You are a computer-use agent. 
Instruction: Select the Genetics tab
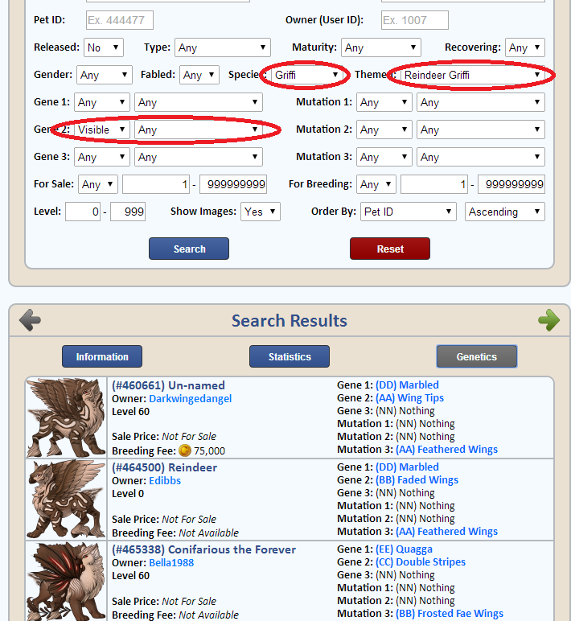(x=476, y=356)
